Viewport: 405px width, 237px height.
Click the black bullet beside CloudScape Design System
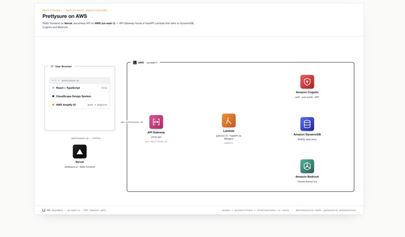[53, 96]
